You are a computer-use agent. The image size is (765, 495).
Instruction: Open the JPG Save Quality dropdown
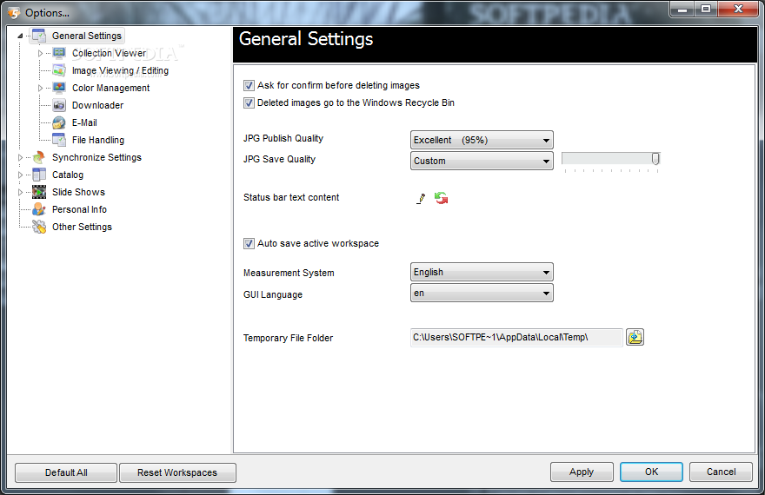pyautogui.click(x=482, y=161)
